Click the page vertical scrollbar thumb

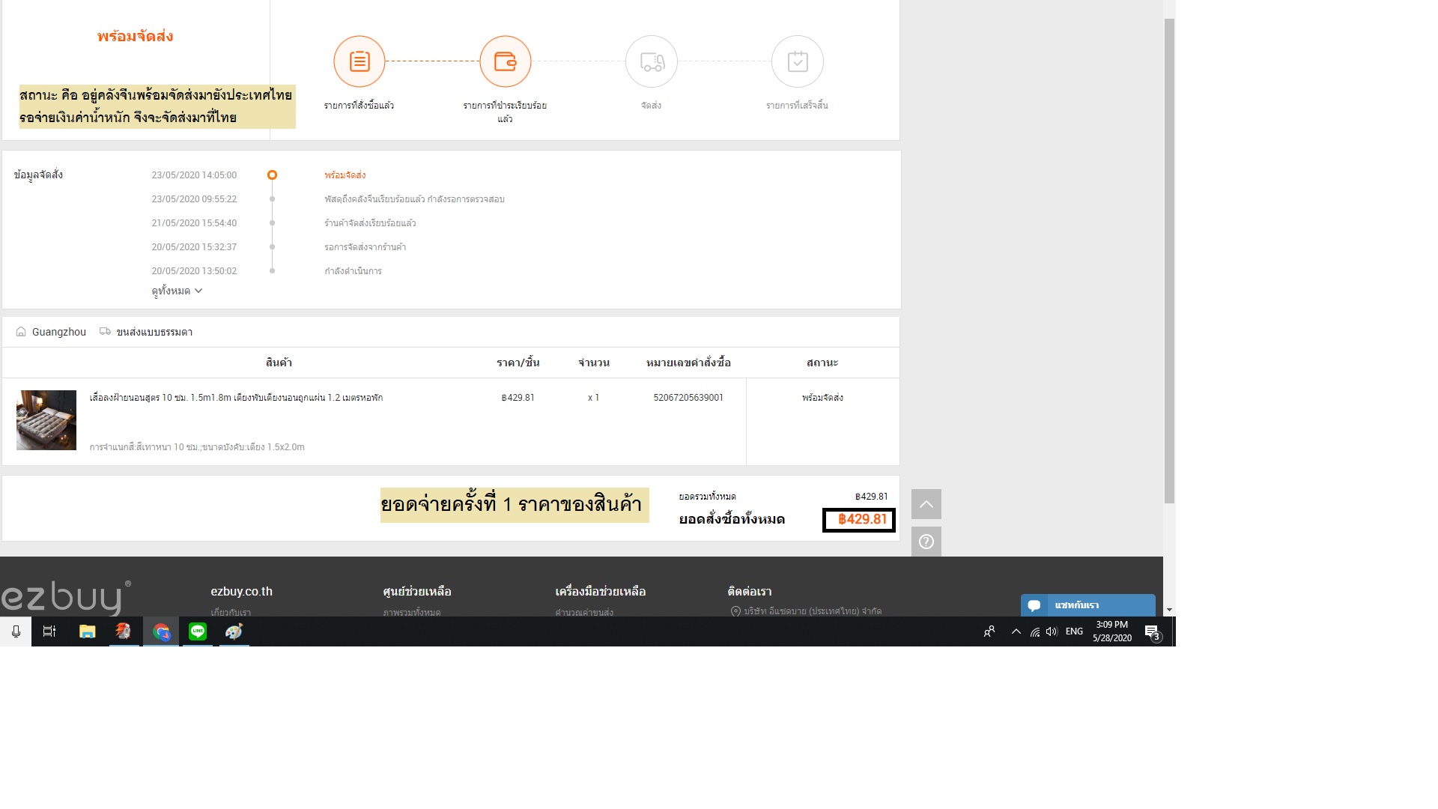tap(1169, 262)
